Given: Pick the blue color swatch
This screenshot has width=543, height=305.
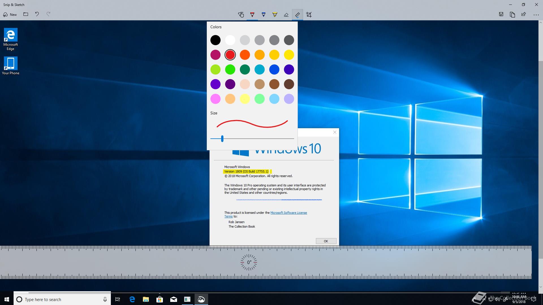Looking at the screenshot, I should 274,69.
